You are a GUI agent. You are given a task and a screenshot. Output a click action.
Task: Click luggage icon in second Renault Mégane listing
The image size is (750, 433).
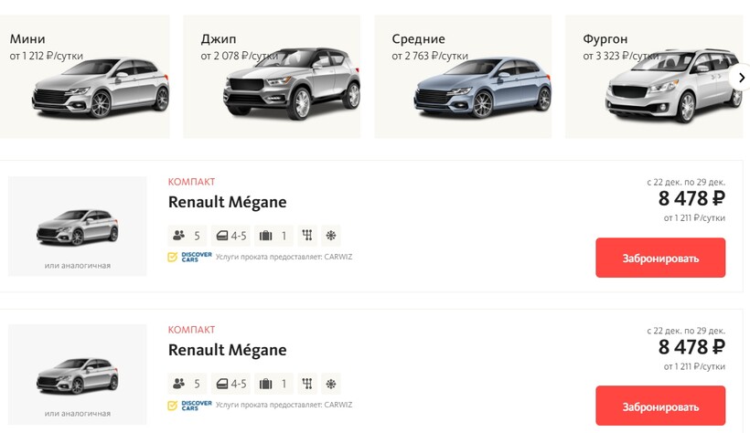[266, 384]
